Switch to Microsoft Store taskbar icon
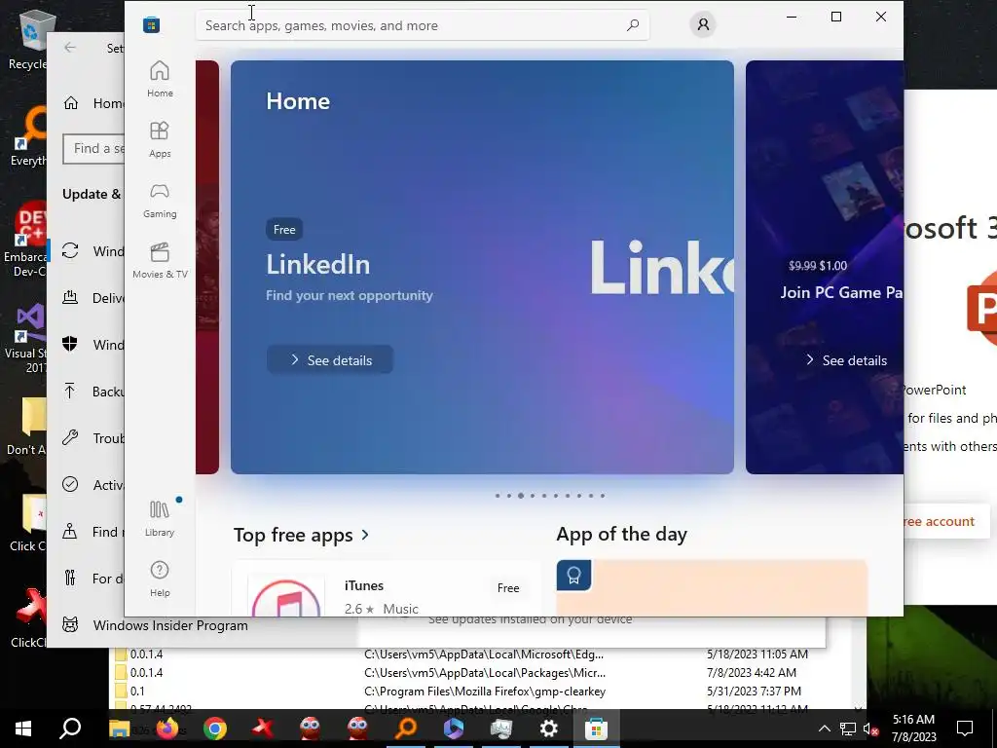The width and height of the screenshot is (997, 748). coord(597,729)
